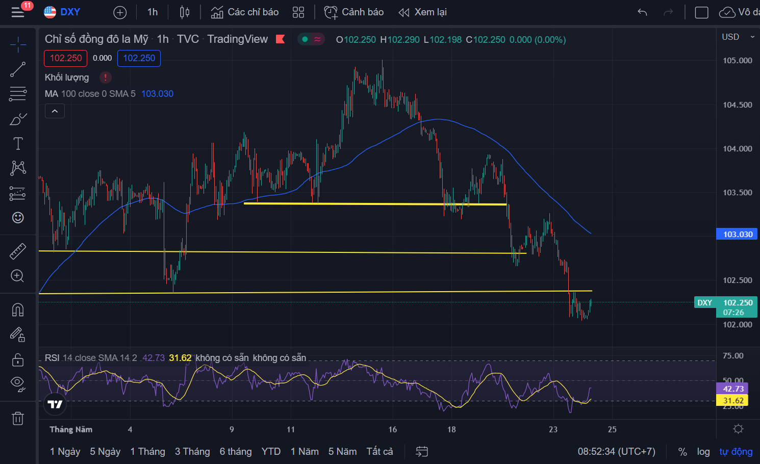
Task: Select the Chỉ số đồng đô la Mỹ title
Action: pyautogui.click(x=96, y=39)
